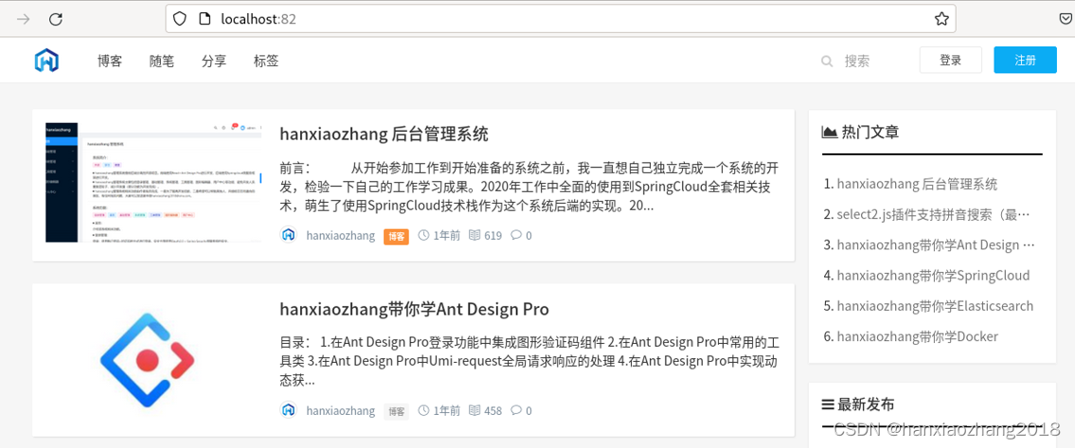The image size is (1075, 448).
Task: Open the 随笔 menu
Action: tap(162, 61)
